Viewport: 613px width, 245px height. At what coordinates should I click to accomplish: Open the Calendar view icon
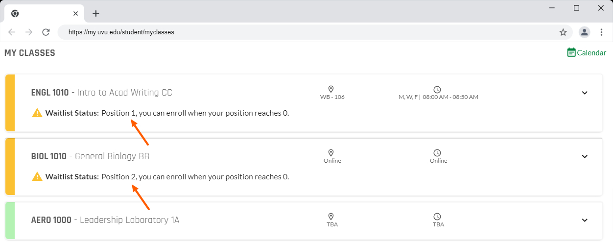(571, 52)
